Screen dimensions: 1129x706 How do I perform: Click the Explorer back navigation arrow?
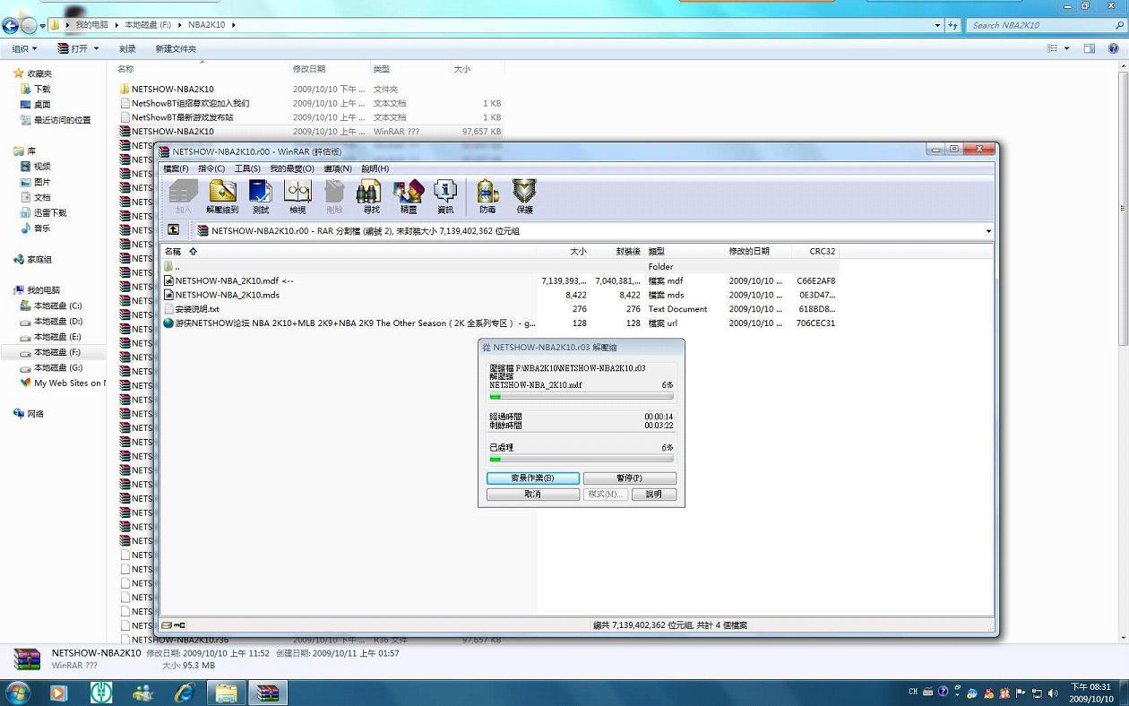11,26
